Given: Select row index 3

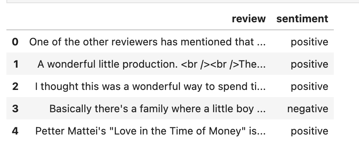Looking at the screenshot, I should tap(15, 109).
